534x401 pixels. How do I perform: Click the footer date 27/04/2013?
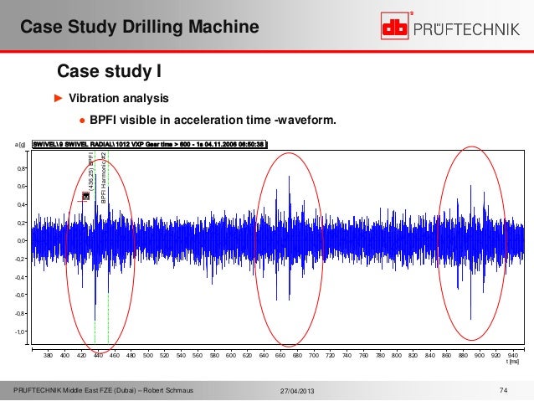[297, 391]
